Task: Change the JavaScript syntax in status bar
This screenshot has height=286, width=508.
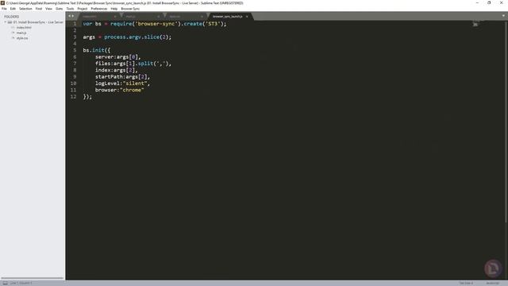Action: pyautogui.click(x=492, y=283)
